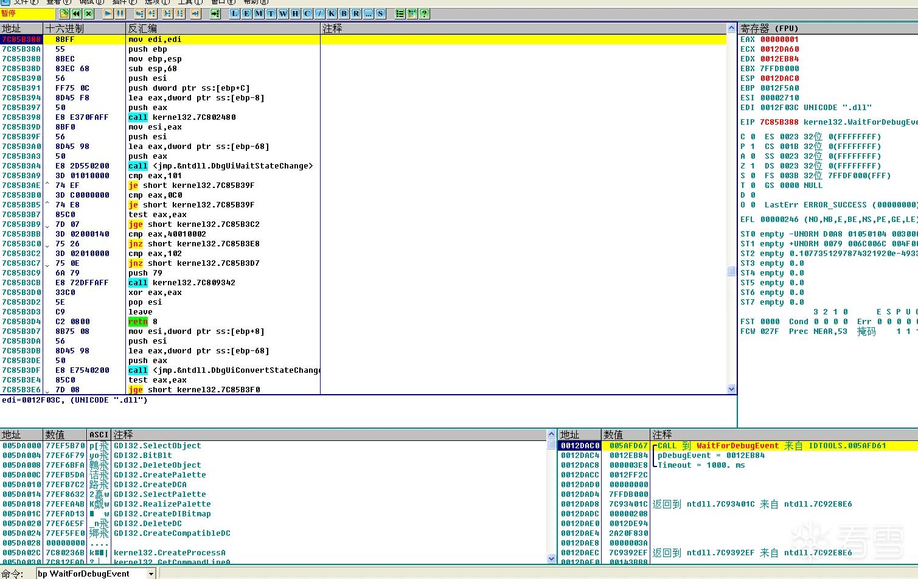918x579 pixels.
Task: Click the Trace Into toolbar icon
Action: pos(167,13)
